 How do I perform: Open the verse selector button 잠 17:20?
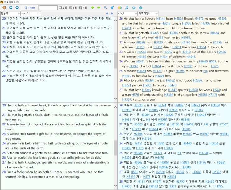30,8
